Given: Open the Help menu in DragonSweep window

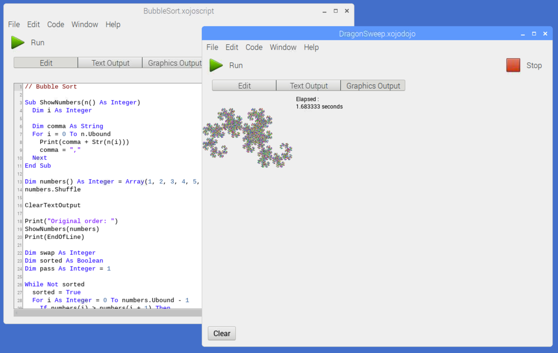Looking at the screenshot, I should click(311, 48).
